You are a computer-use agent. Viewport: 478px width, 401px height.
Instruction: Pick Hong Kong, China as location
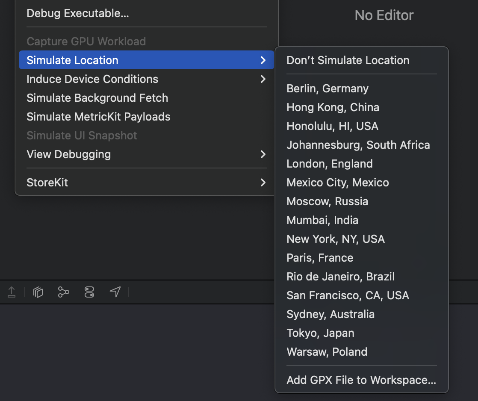click(x=362, y=107)
